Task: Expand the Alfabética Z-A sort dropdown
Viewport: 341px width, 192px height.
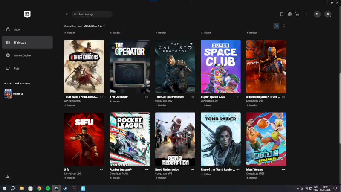Action: (95, 26)
